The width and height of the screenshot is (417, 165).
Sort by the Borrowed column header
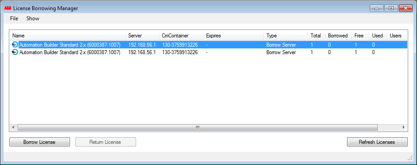tap(338, 36)
